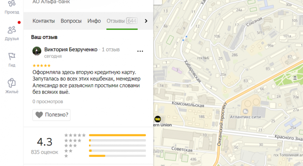This screenshot has height=166, width=303.
Task: Mark review with Полезно? button
Action: (x=51, y=115)
